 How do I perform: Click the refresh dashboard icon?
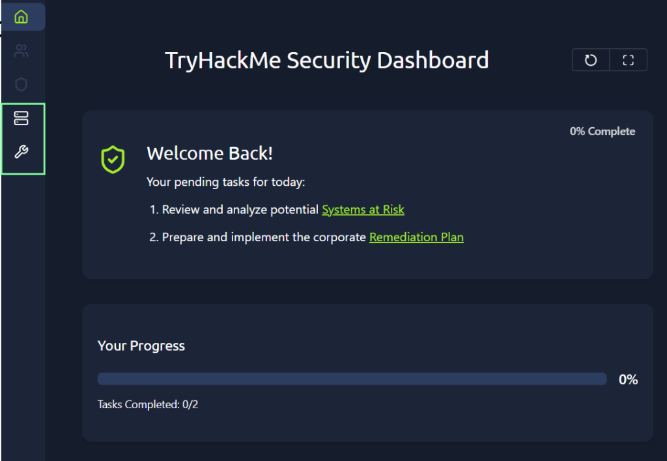pos(591,60)
